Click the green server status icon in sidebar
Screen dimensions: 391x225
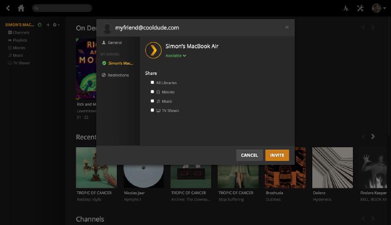pyautogui.click(x=40, y=24)
